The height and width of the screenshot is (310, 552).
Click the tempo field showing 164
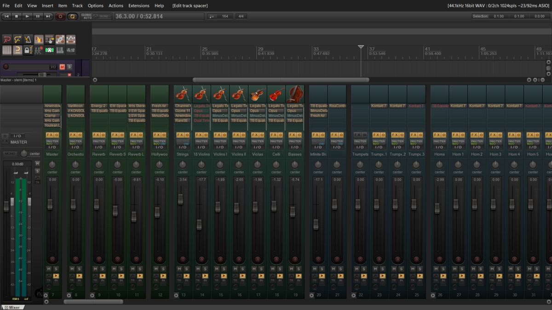(225, 16)
